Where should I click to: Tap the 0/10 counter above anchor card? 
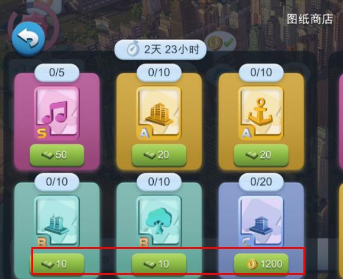pyautogui.click(x=261, y=73)
